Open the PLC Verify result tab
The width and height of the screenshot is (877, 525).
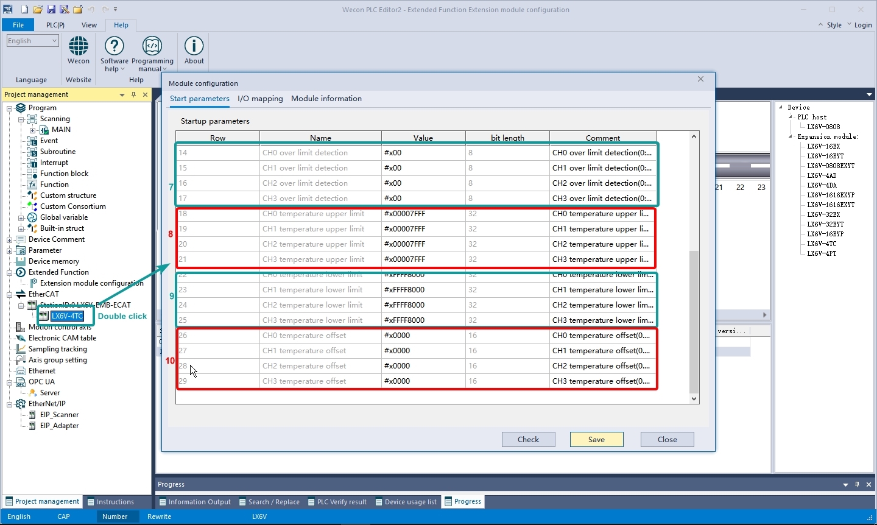click(337, 502)
